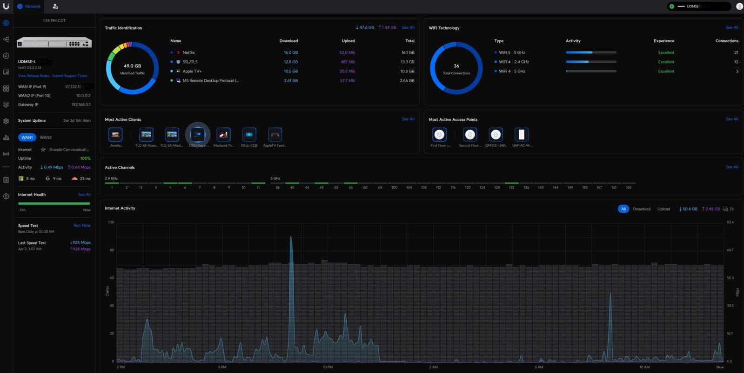Viewport: 744px width, 373px height.
Task: Click the Google latency icon (9 ms)
Action: 47,178
